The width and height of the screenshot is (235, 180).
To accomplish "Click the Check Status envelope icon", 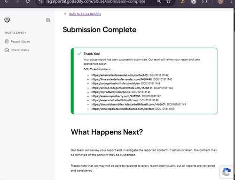I will [7, 50].
